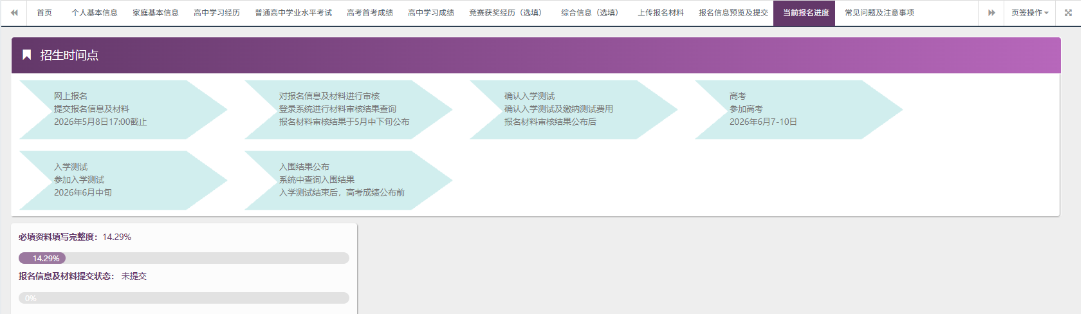Open the 个人基本信息 tab

coord(94,13)
